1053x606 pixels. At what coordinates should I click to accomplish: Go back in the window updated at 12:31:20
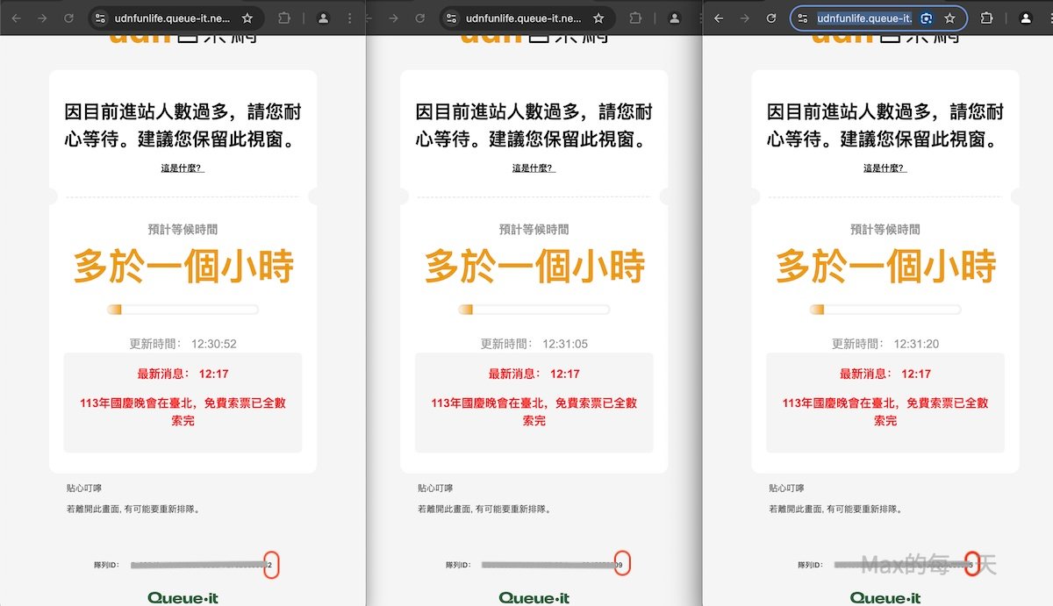(x=719, y=18)
